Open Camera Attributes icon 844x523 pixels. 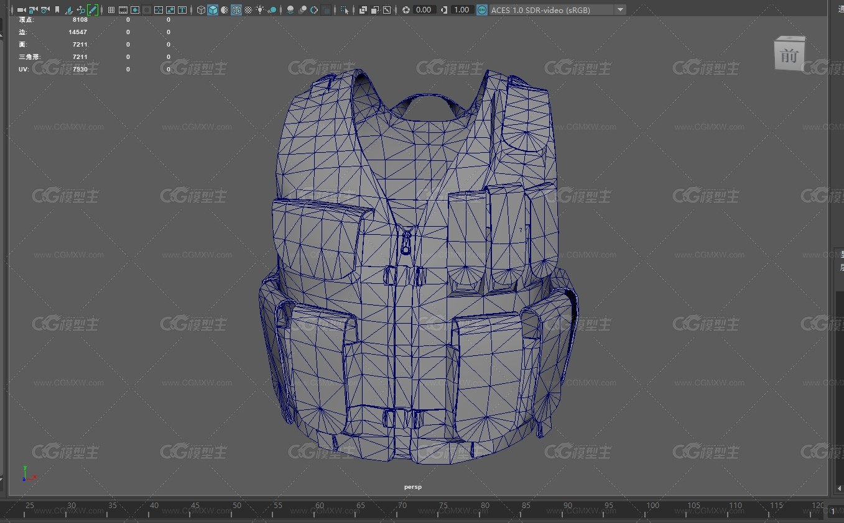tap(45, 10)
